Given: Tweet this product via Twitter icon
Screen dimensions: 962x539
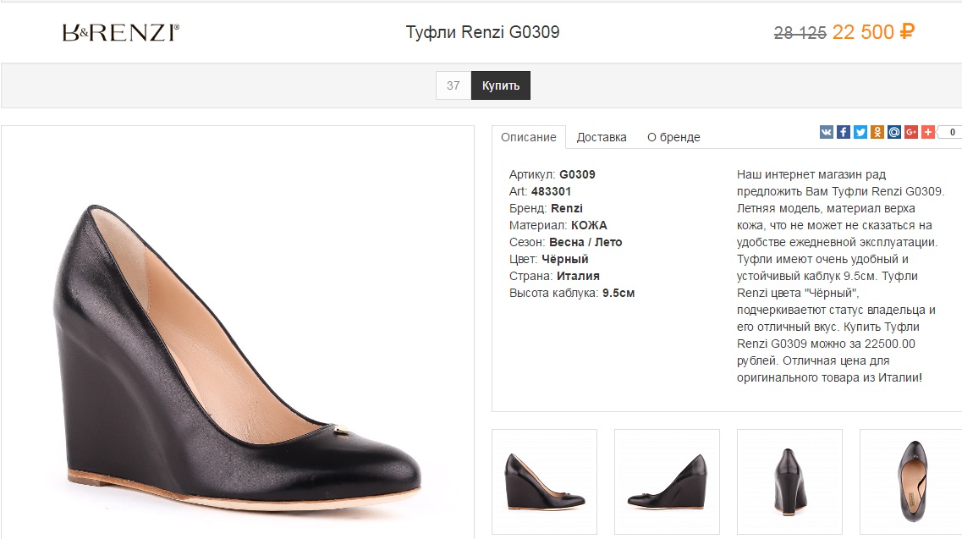Looking at the screenshot, I should (860, 132).
